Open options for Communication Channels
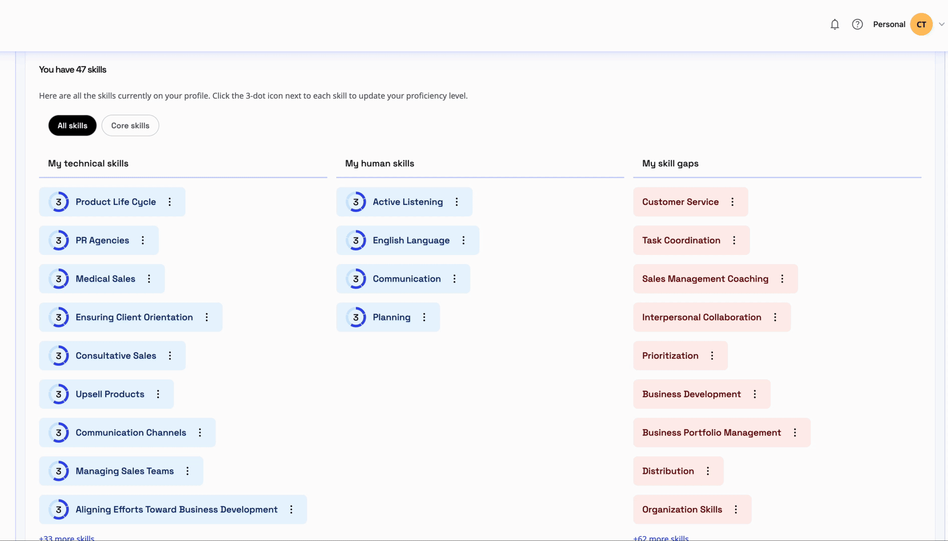 pyautogui.click(x=200, y=433)
